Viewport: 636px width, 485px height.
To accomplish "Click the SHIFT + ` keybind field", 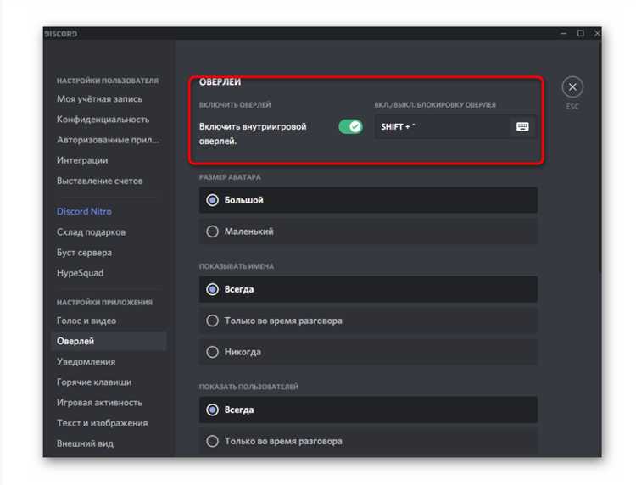I will (455, 127).
